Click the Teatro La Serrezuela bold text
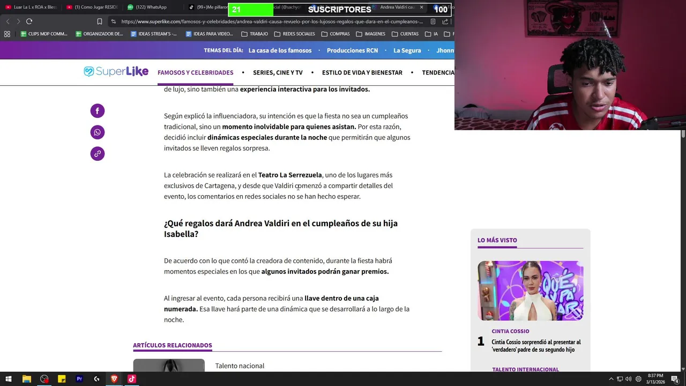This screenshot has width=686, height=386. 290,175
